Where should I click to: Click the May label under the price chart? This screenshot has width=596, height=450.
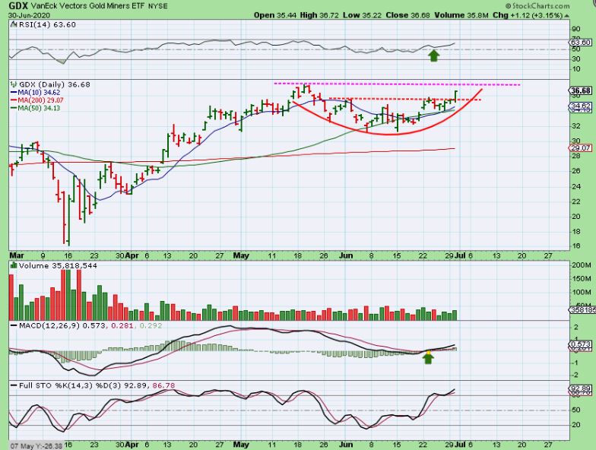(241, 255)
